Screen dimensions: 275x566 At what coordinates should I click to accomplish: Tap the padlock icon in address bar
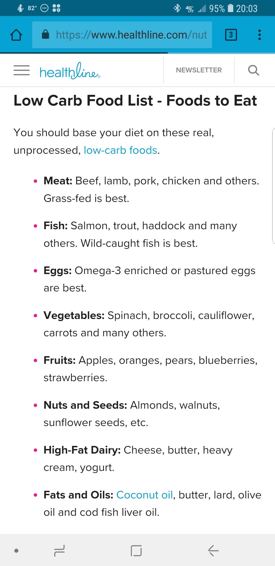pyautogui.click(x=45, y=34)
